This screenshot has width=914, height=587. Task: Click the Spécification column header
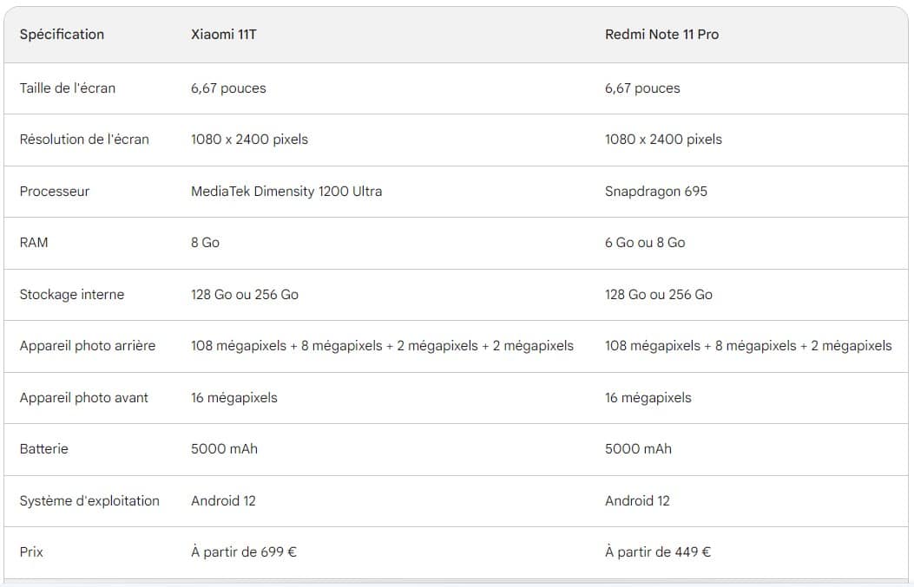coord(62,35)
